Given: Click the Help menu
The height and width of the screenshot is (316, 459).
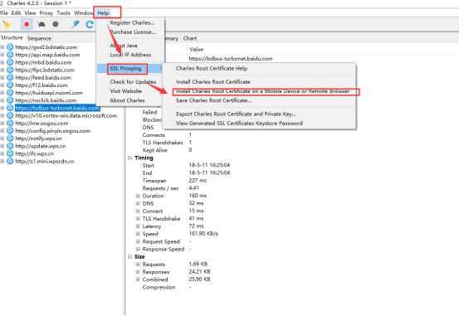Looking at the screenshot, I should (x=103, y=13).
